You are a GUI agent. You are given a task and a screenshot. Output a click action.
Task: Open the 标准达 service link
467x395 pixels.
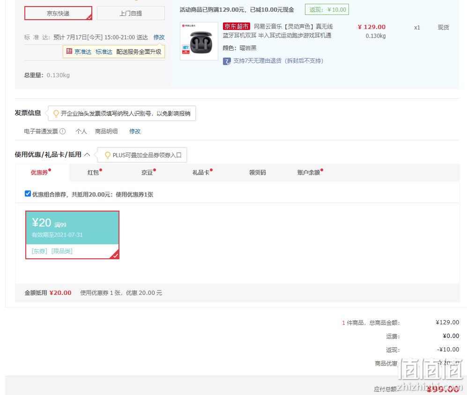(104, 52)
